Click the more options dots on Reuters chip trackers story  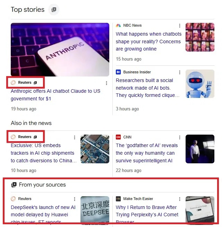[x=75, y=137]
